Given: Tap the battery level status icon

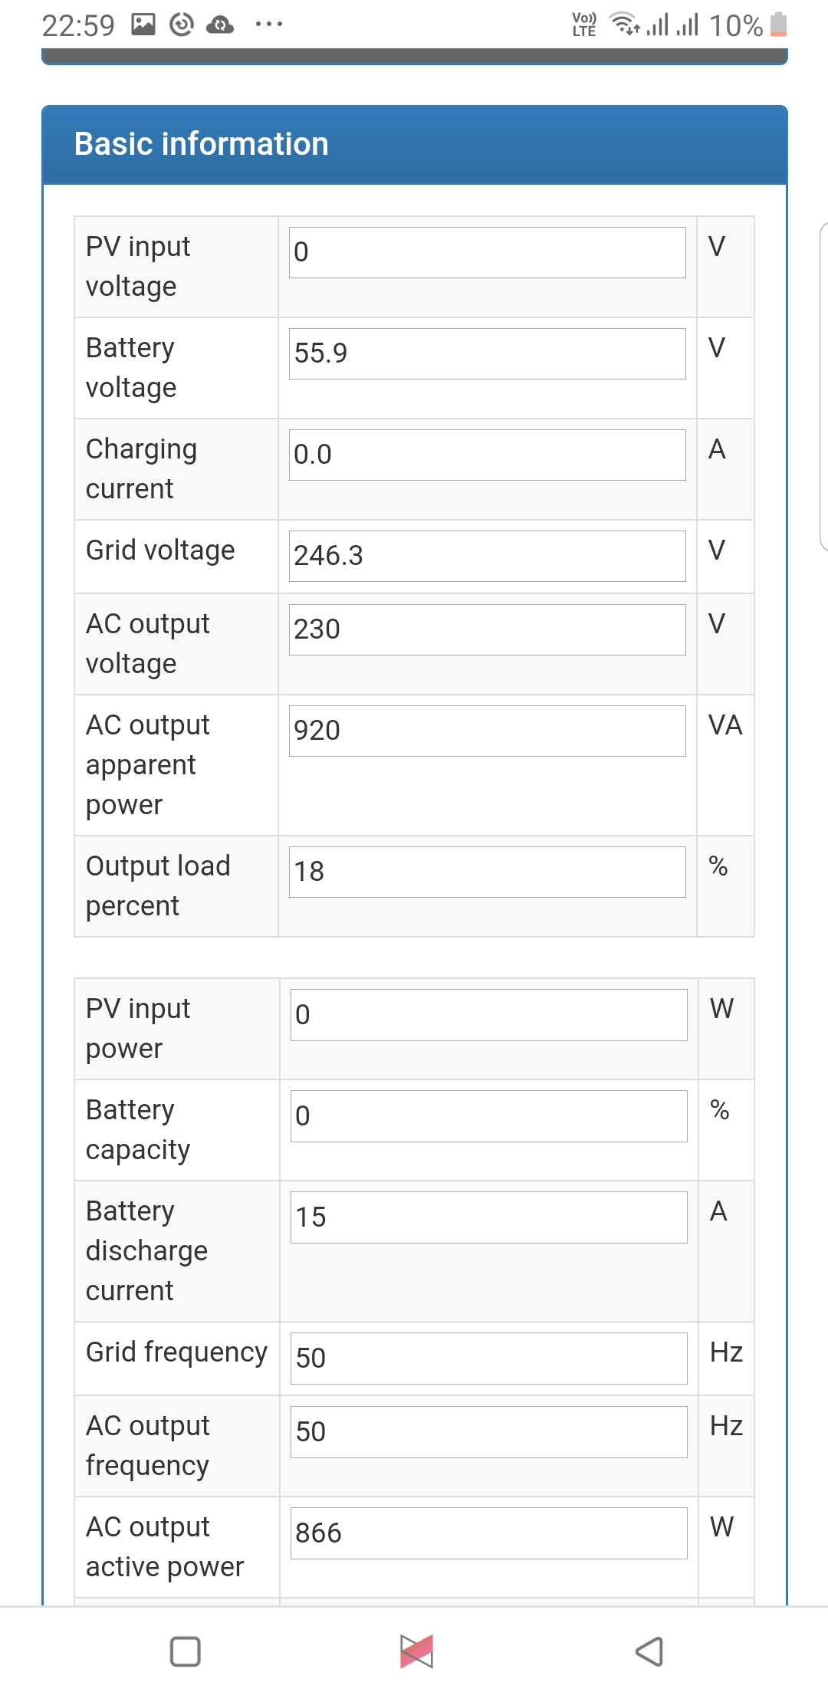Looking at the screenshot, I should tap(778, 25).
